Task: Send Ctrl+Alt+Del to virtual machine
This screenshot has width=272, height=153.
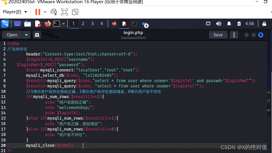Action: tap(54, 12)
